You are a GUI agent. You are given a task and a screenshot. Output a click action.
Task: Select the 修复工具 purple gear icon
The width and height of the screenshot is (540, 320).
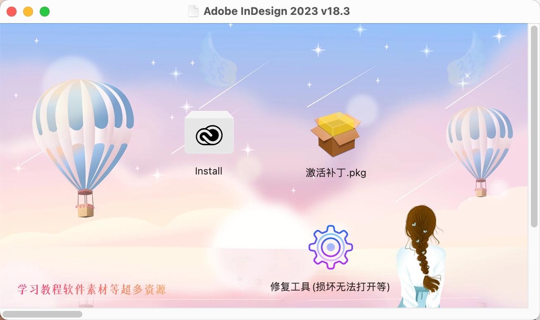(x=331, y=247)
